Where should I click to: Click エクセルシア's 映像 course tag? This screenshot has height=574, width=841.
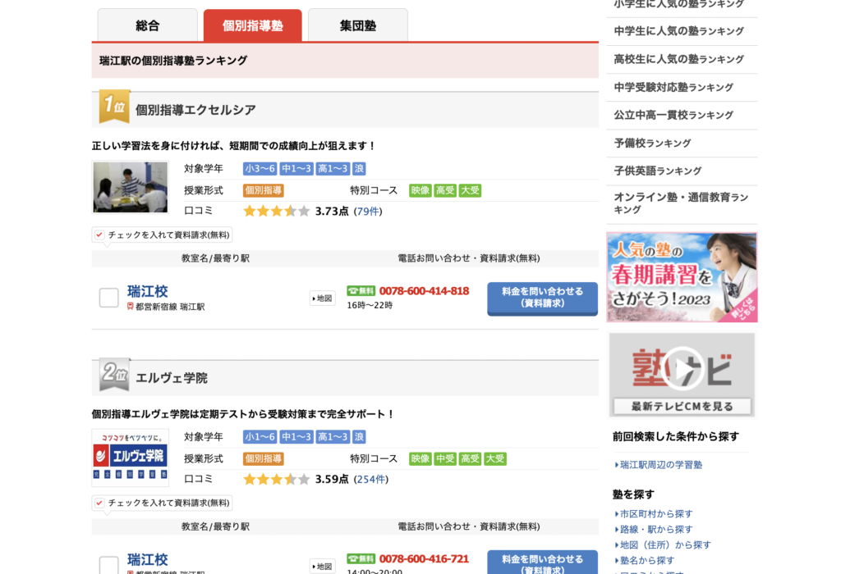(x=420, y=190)
